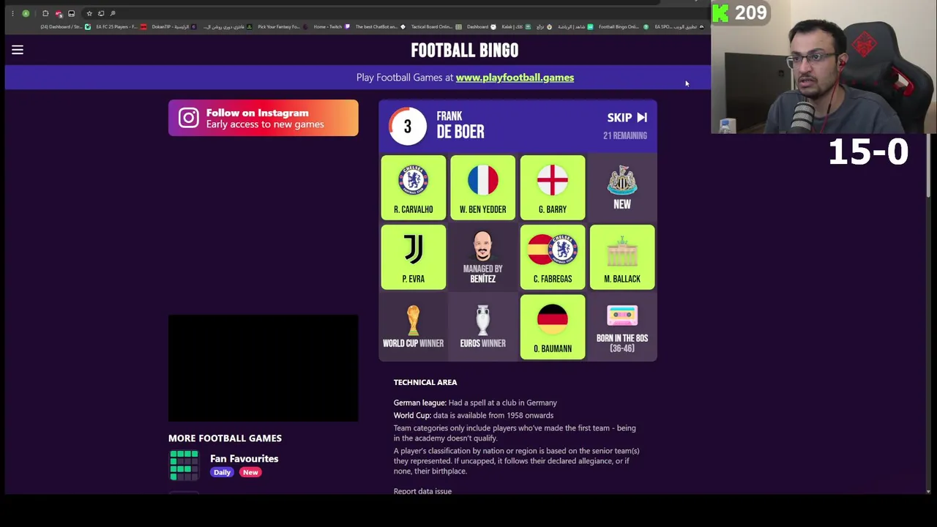Select World Cup Winner tile

[413, 326]
